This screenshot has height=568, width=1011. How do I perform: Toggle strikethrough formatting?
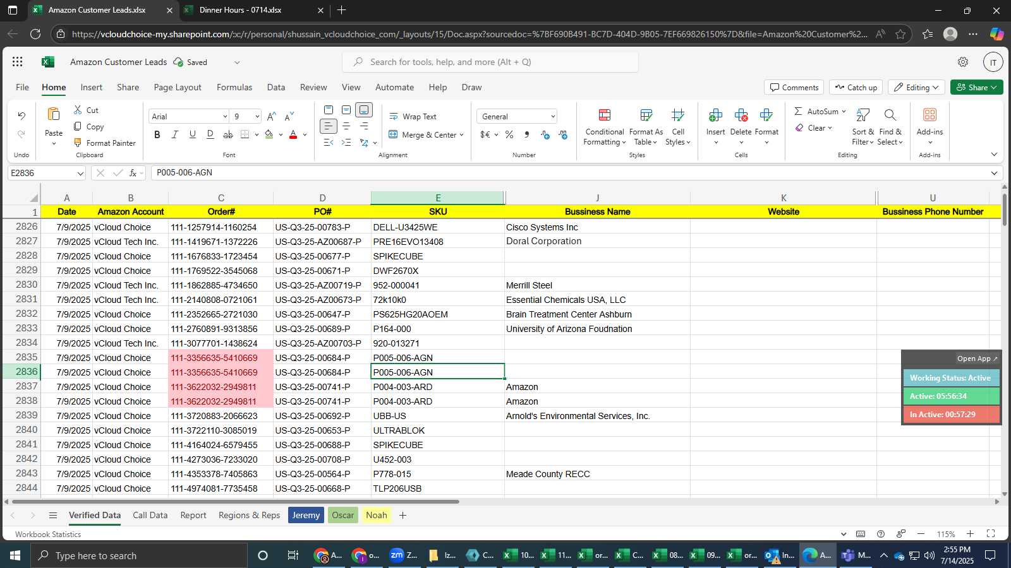tap(228, 134)
